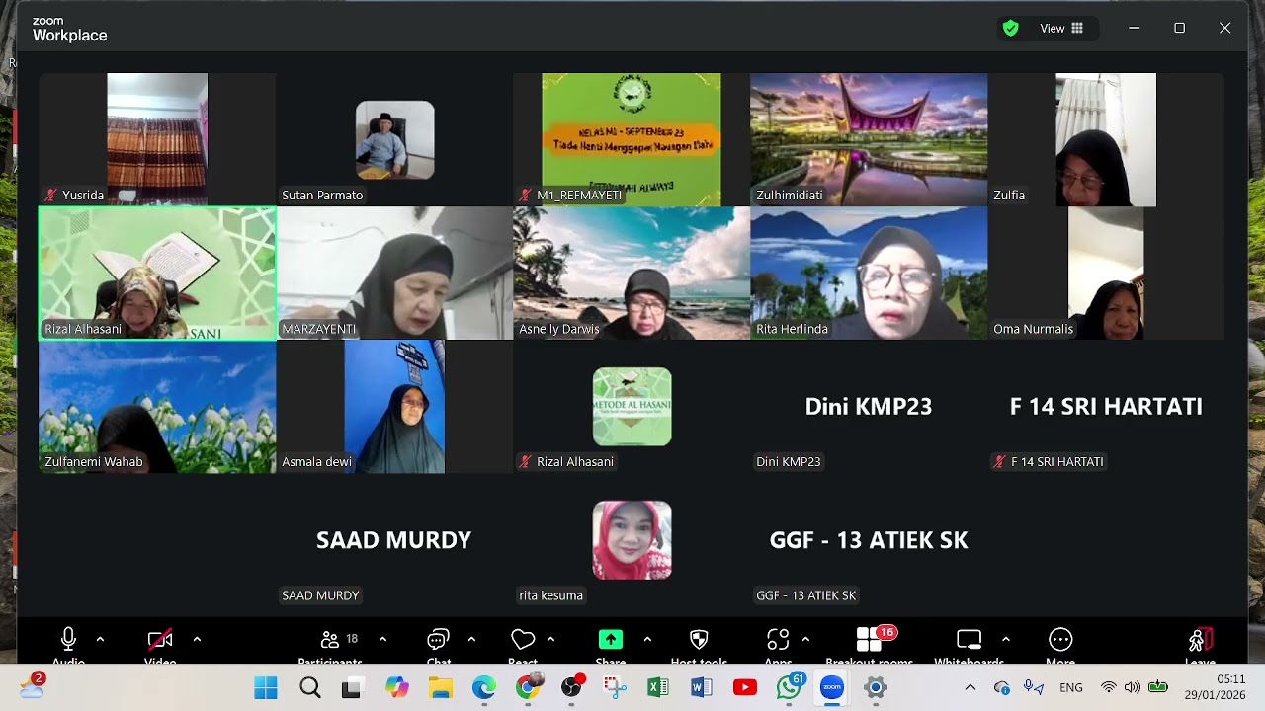
Task: Select the active speaker Rizal Alhasani tile
Action: click(157, 274)
